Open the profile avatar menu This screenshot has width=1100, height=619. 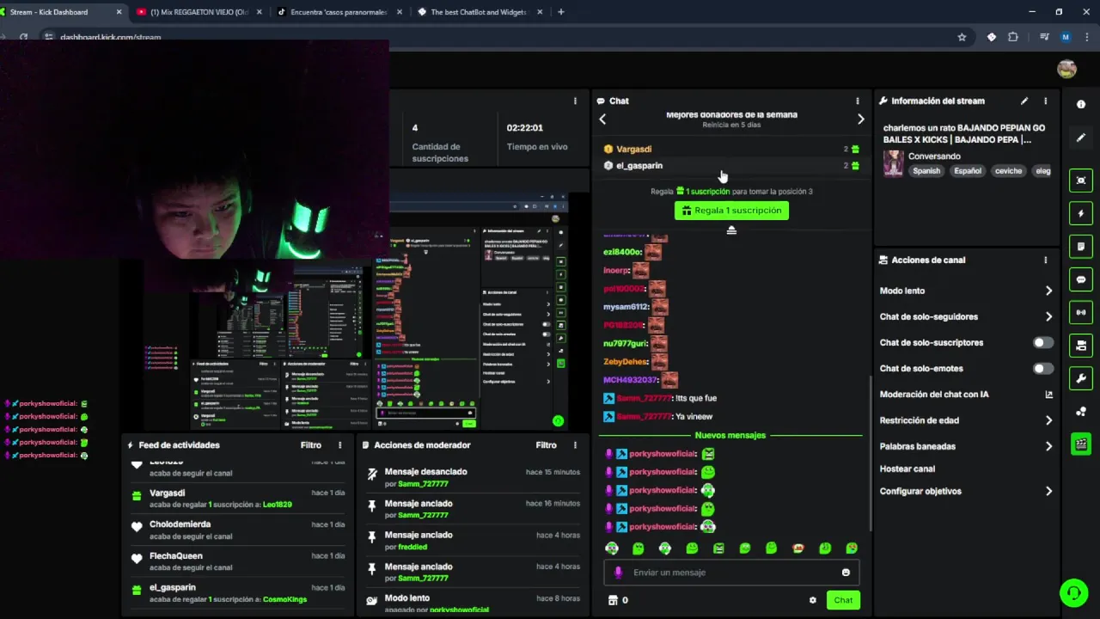coord(1066,69)
